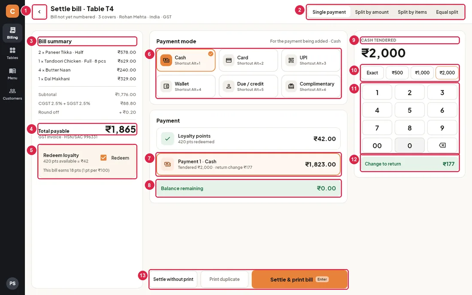Switch to Single payment tab
472x295 pixels.
tap(329, 12)
